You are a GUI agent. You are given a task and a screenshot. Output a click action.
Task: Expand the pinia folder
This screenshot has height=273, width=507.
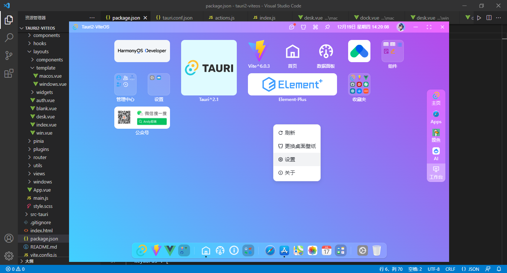[38, 141]
